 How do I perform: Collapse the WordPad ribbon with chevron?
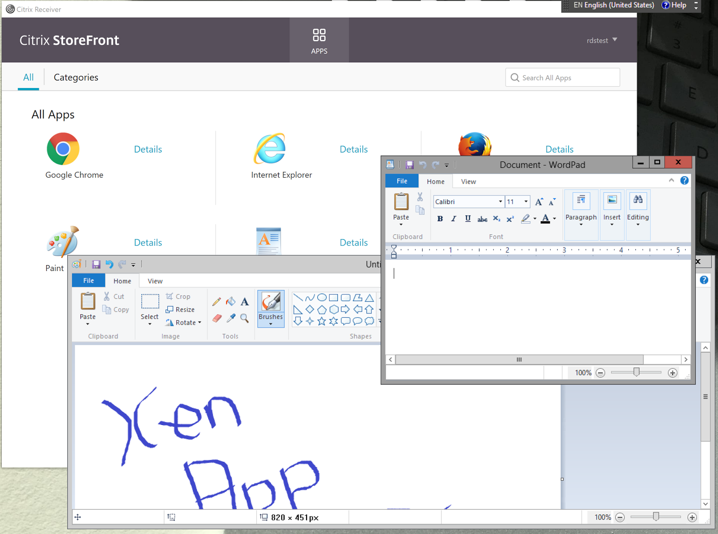tap(671, 180)
